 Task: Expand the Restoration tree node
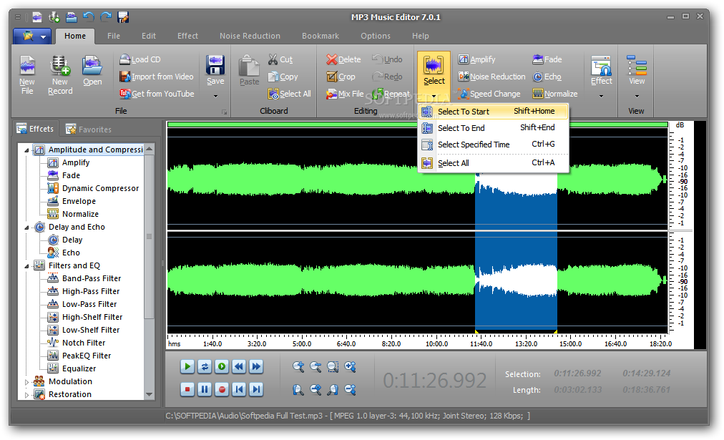coord(26,395)
